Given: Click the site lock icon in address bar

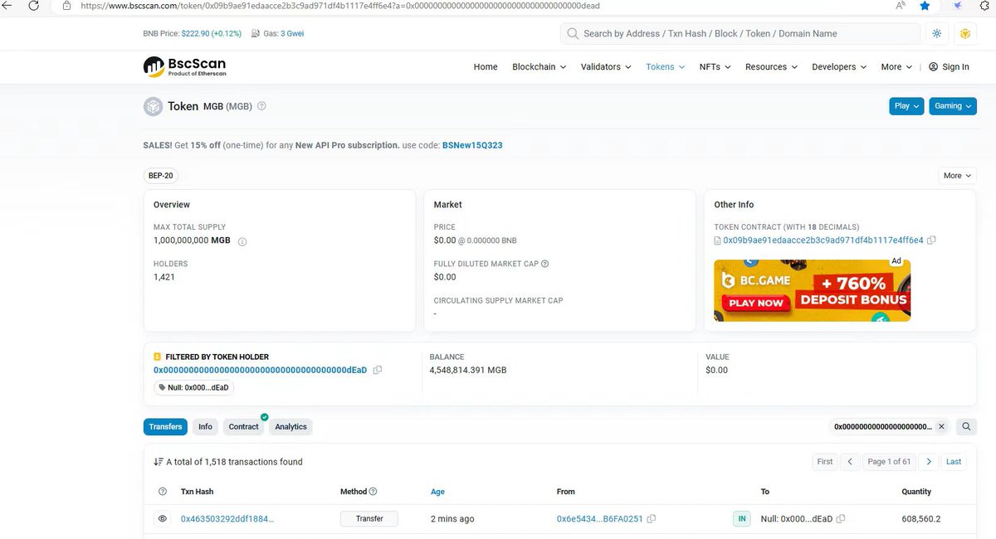Looking at the screenshot, I should pyautogui.click(x=66, y=6).
